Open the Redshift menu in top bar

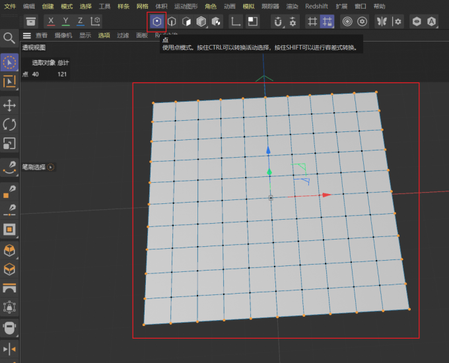pos(316,7)
